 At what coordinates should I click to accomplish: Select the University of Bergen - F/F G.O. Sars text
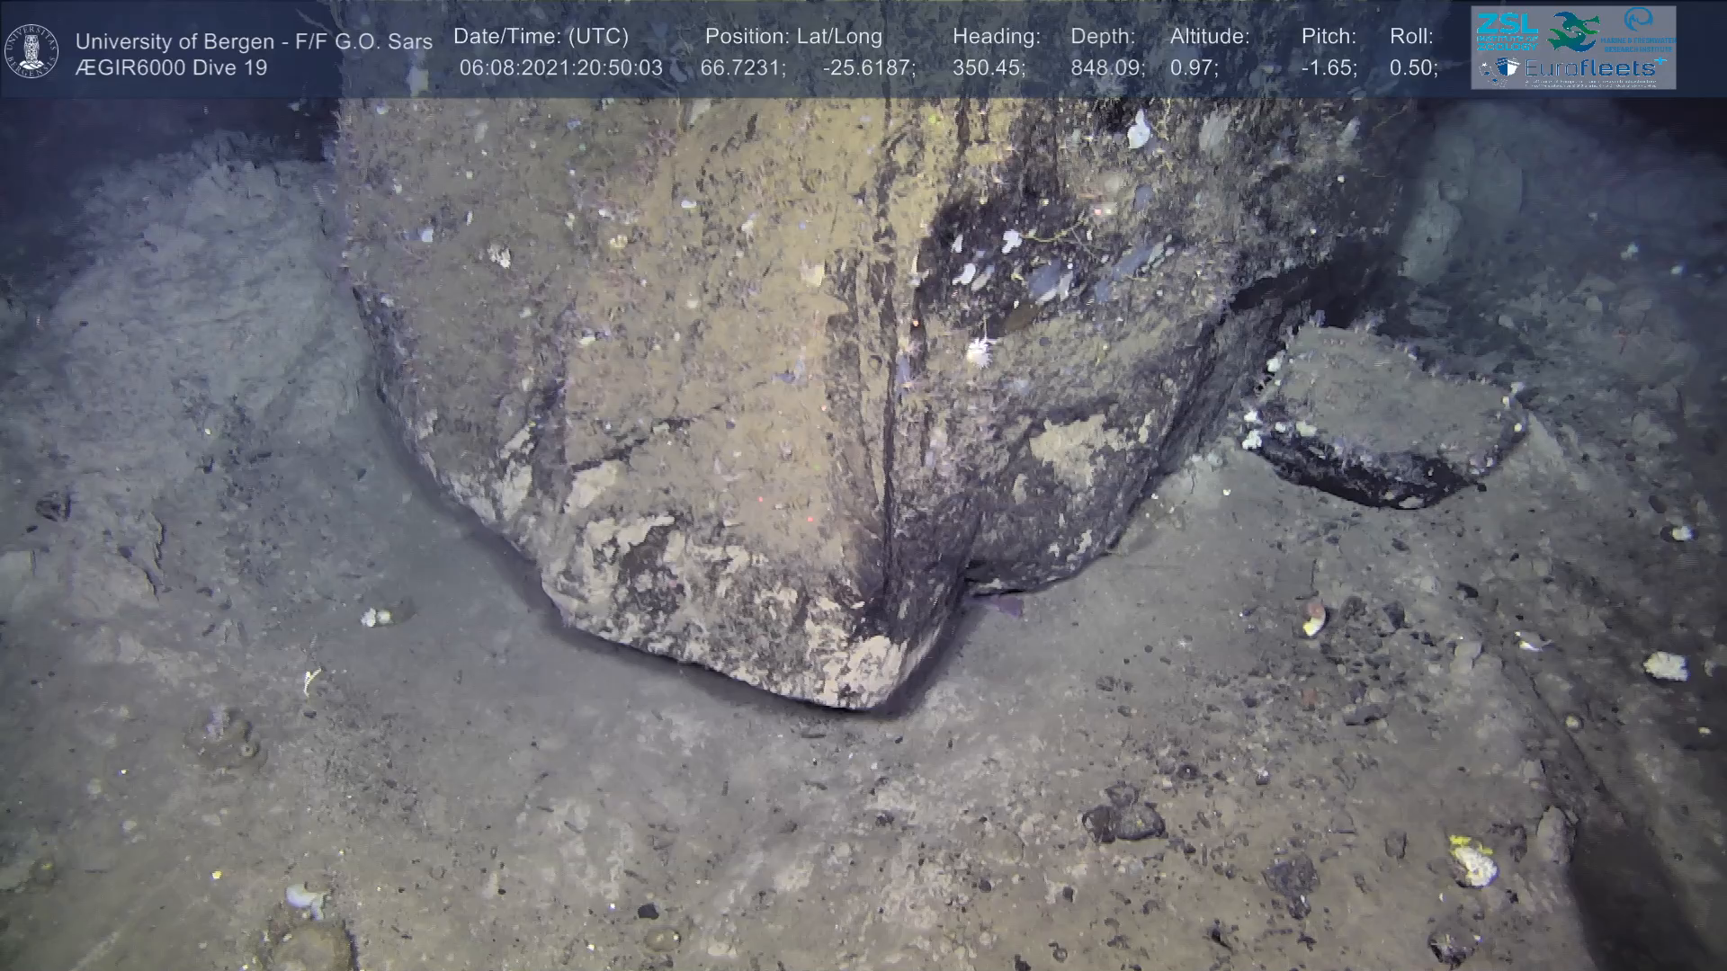click(254, 41)
